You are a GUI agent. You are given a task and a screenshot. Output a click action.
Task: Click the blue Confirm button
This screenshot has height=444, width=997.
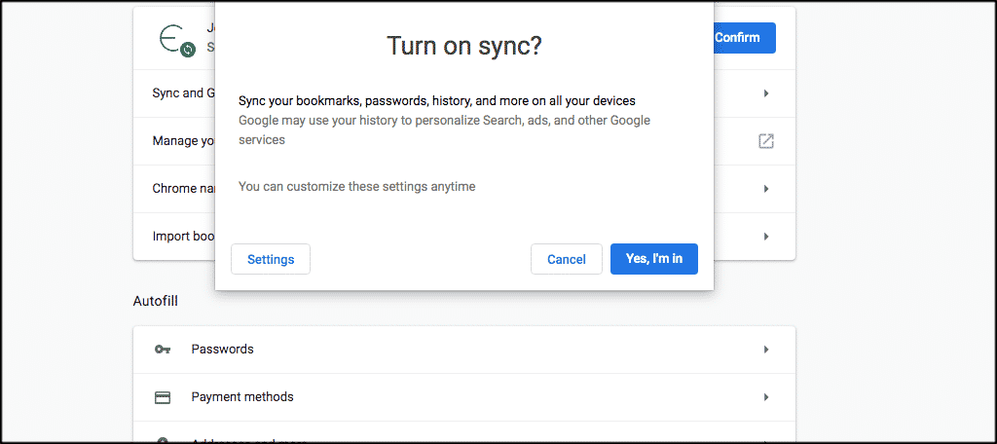coord(745,38)
